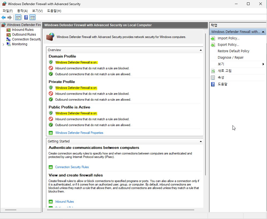The height and width of the screenshot is (219, 267).
Task: Open the 보기(V) menu
Action: (37, 11)
